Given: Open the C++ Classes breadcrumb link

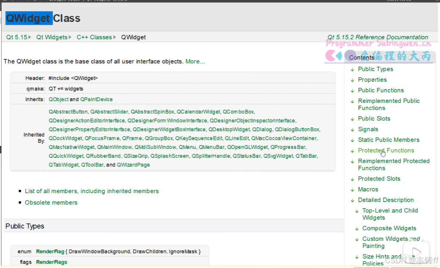Looking at the screenshot, I should point(94,37).
